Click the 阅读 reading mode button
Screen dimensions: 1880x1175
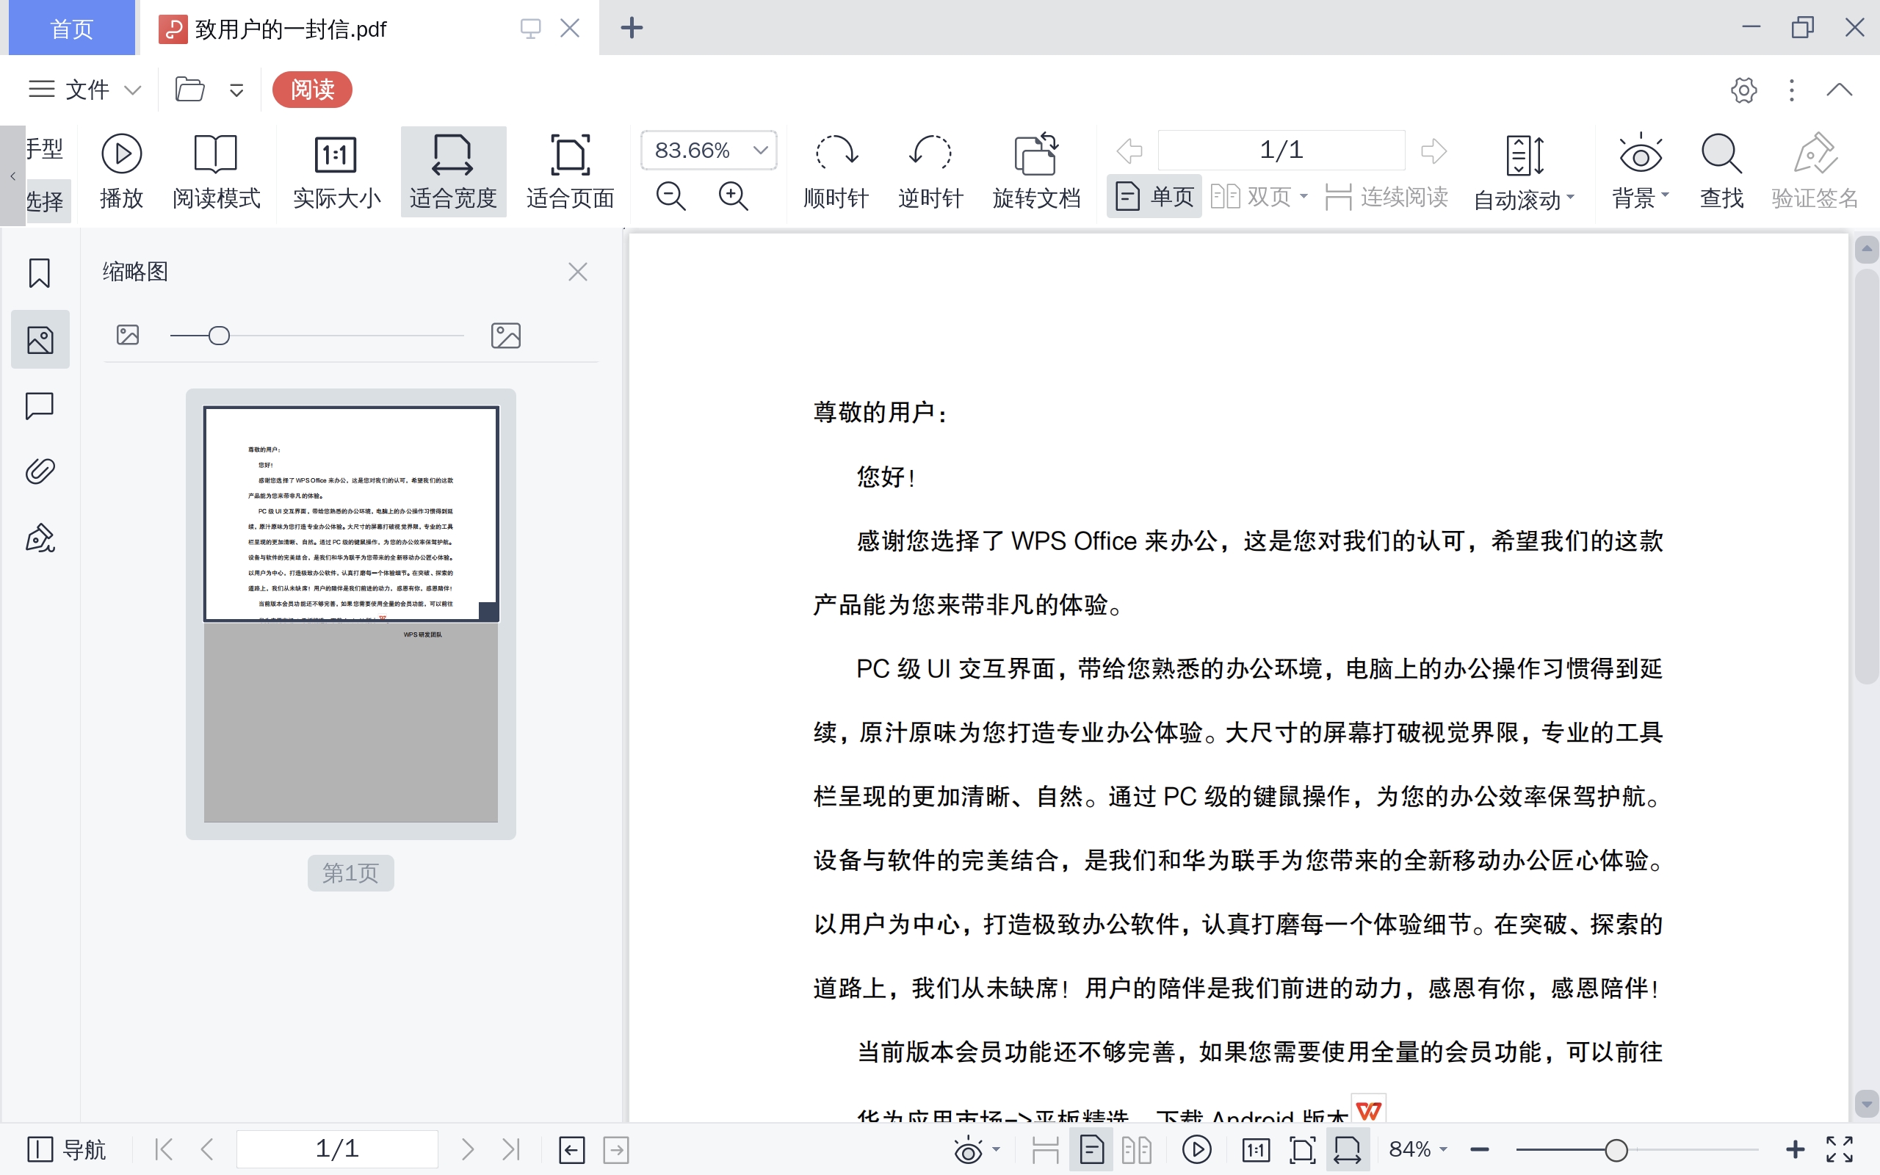(x=312, y=90)
